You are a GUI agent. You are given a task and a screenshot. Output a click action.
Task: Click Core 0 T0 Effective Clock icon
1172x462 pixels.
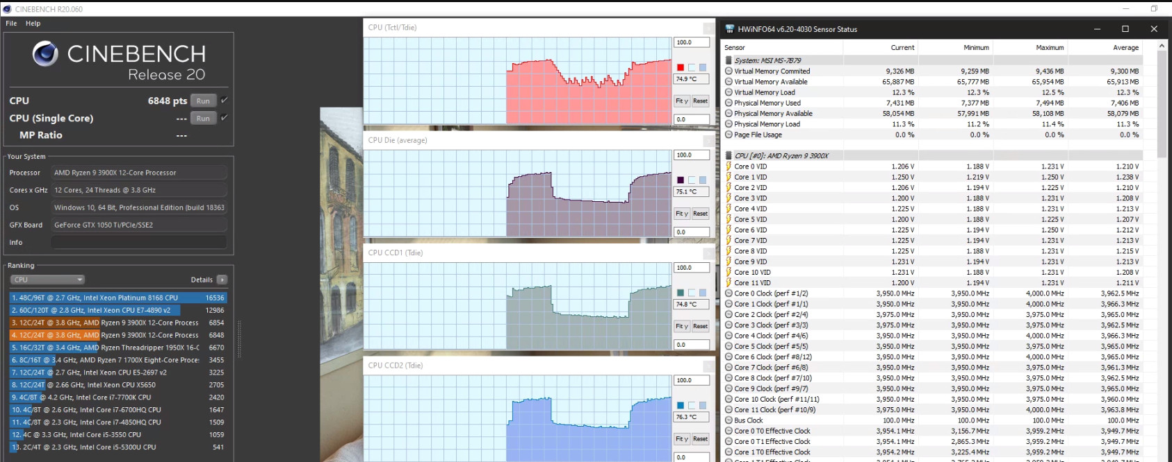(729, 431)
